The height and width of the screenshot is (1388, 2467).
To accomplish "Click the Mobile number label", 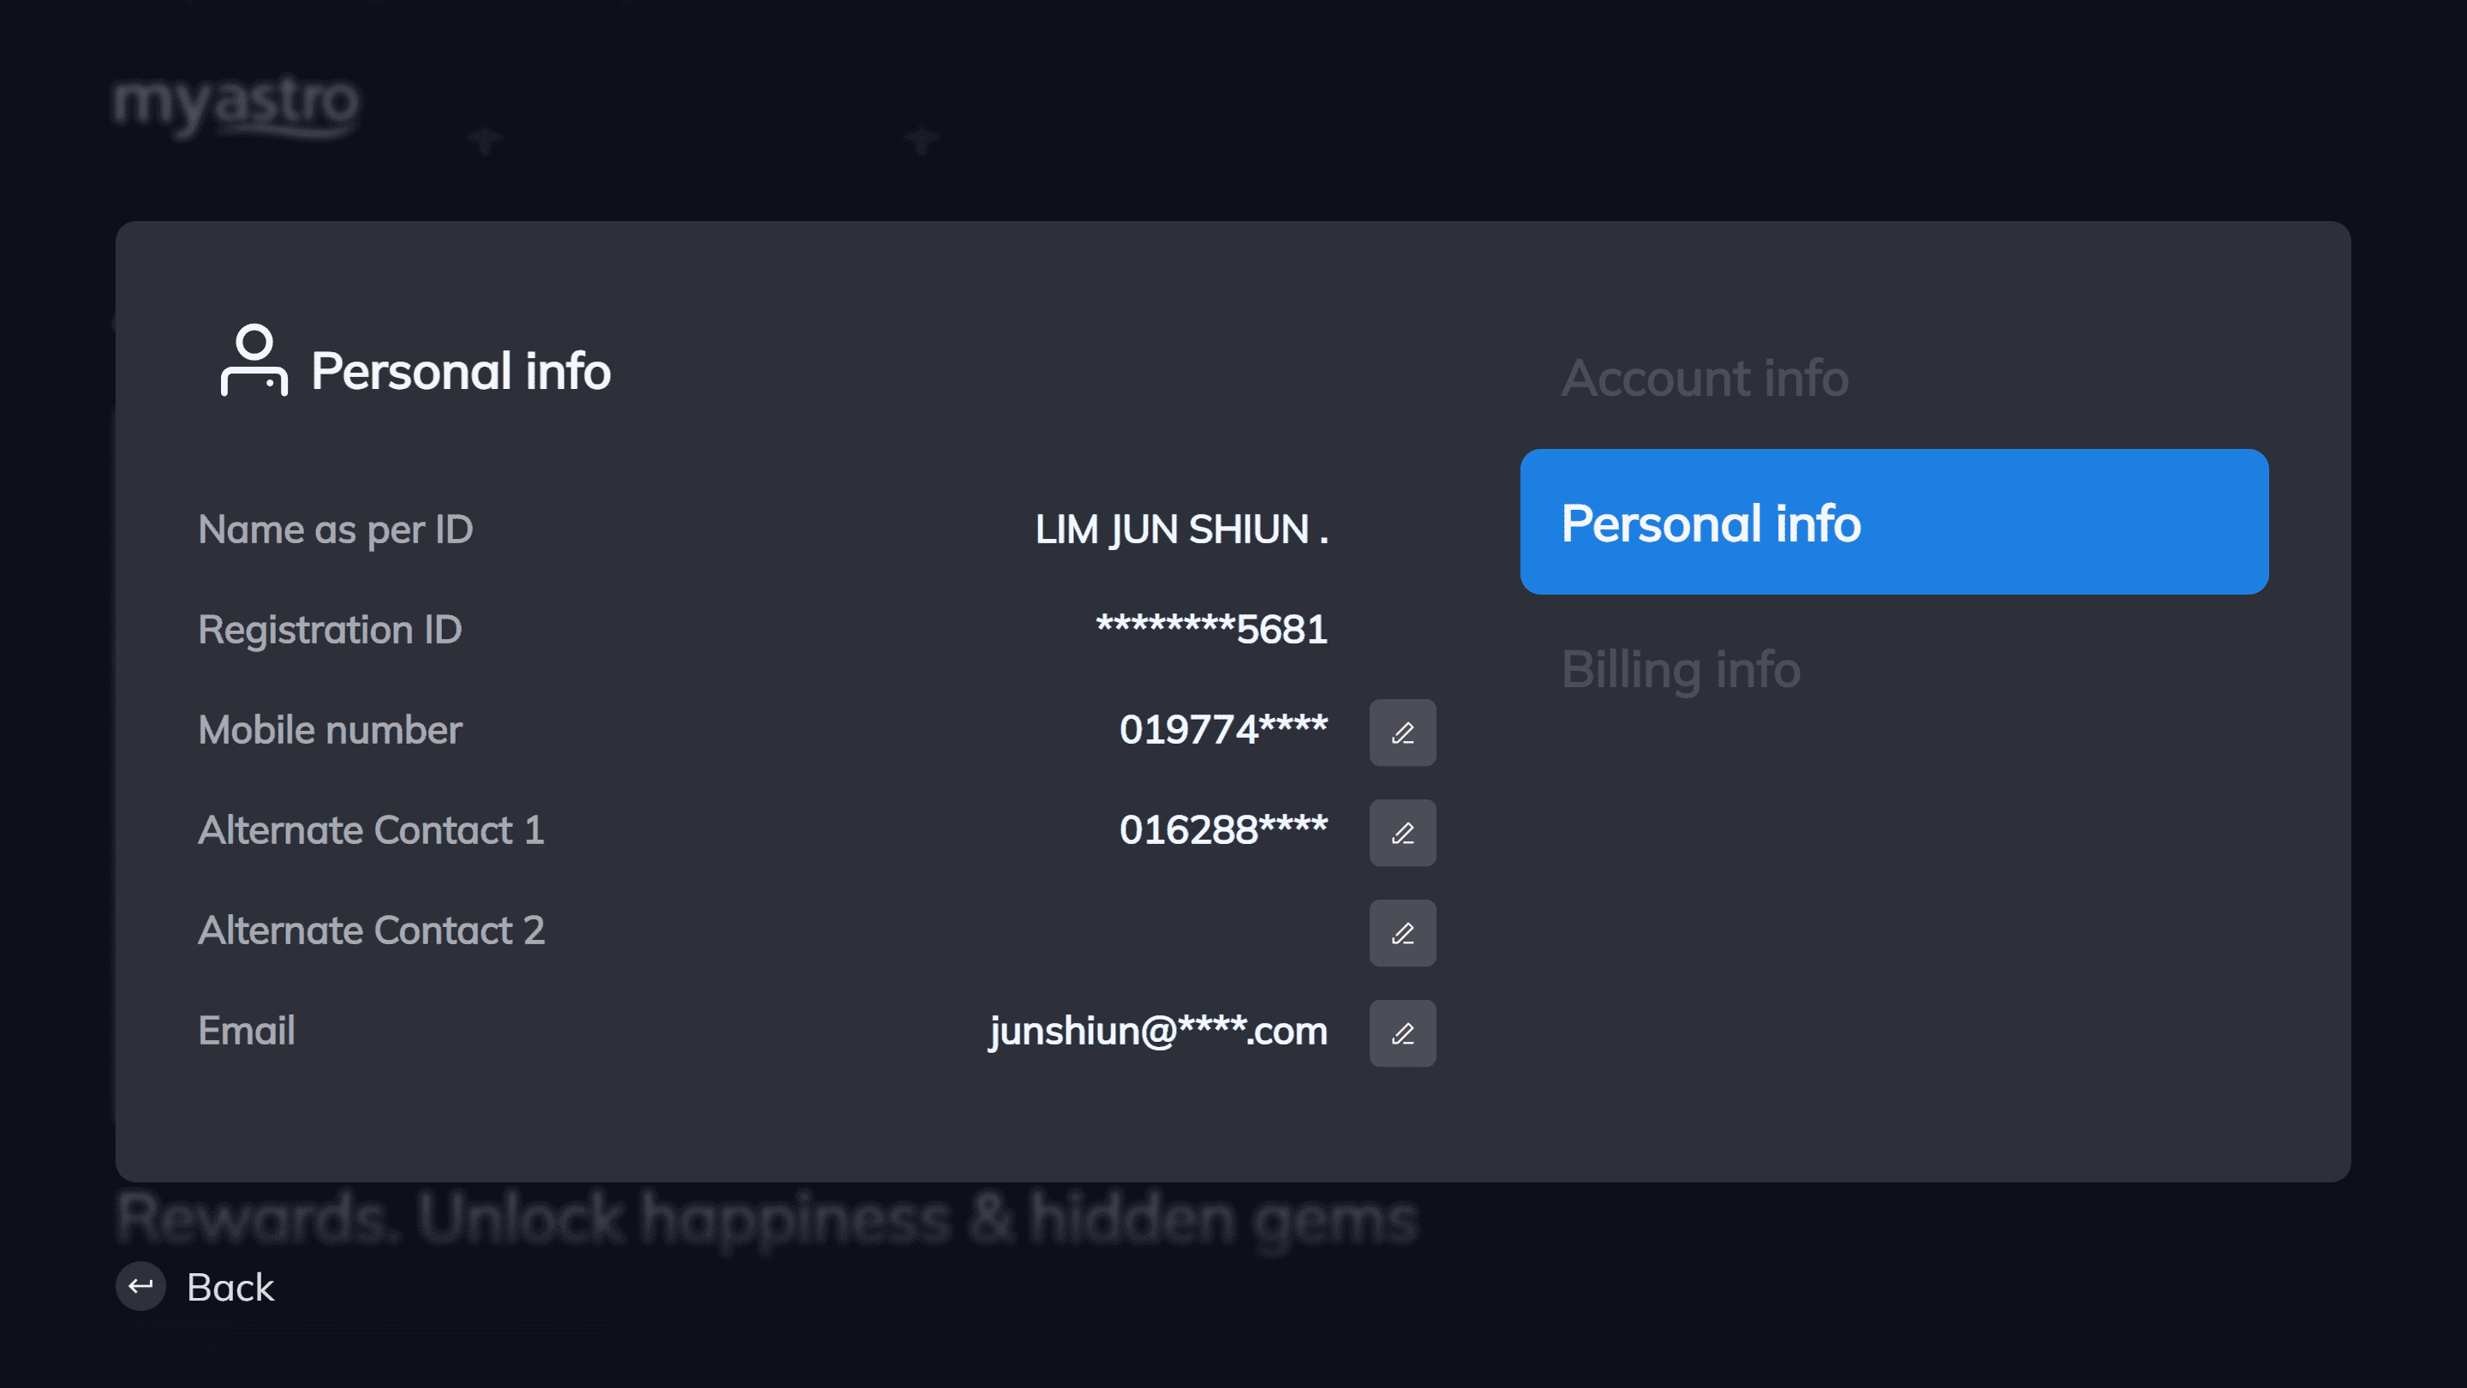I will (x=330, y=730).
